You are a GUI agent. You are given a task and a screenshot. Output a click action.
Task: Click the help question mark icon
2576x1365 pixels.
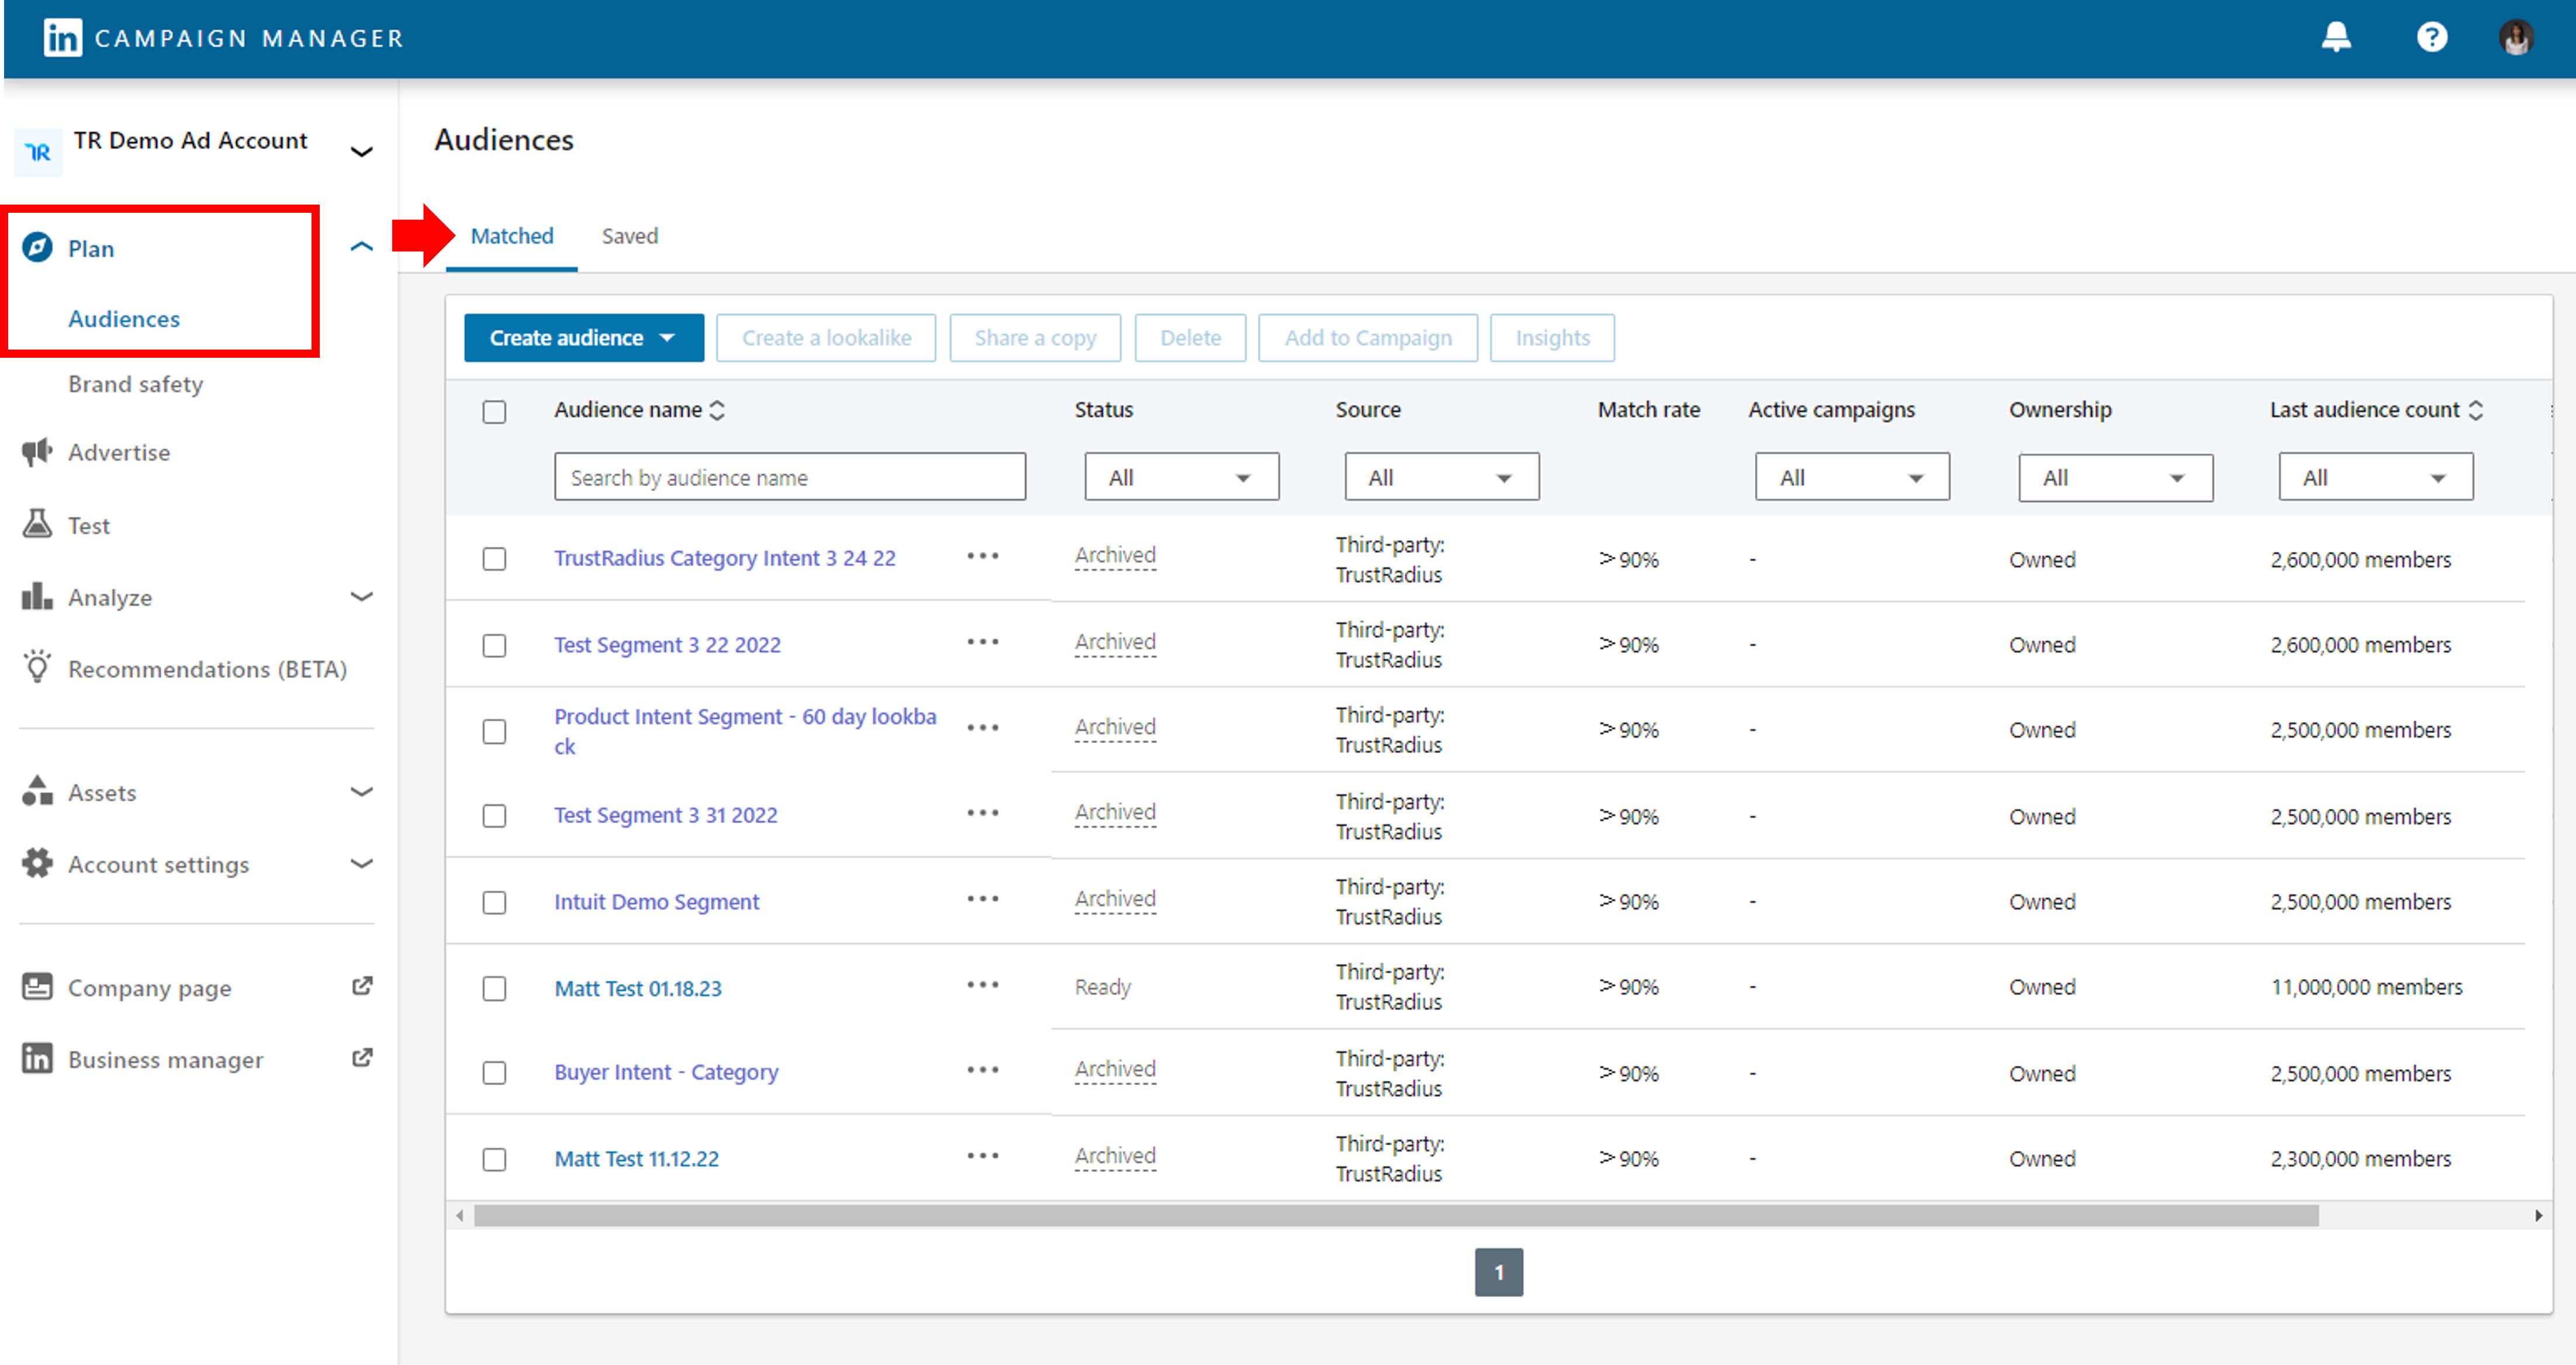click(2431, 38)
